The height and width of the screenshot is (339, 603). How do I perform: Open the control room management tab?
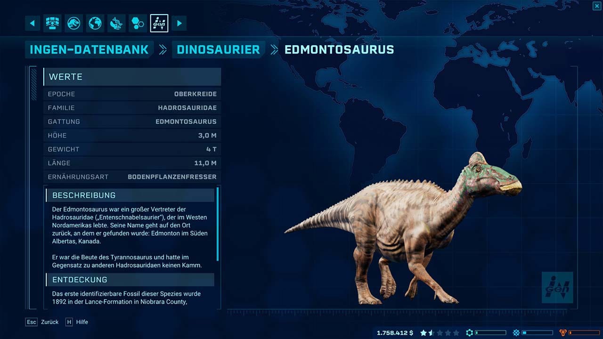pyautogui.click(x=52, y=23)
